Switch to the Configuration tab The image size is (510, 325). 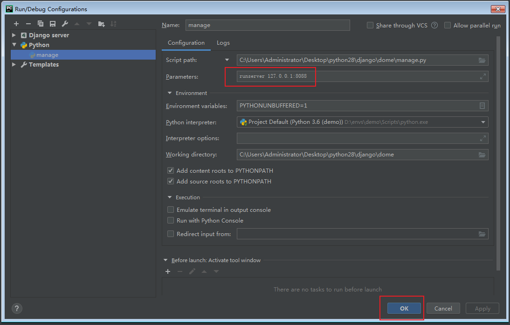pyautogui.click(x=186, y=43)
